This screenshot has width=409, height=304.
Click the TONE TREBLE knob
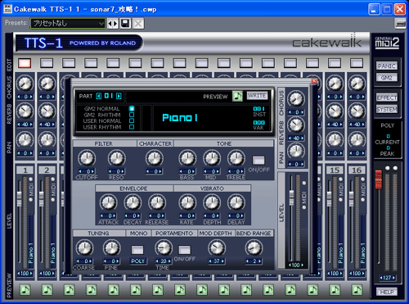click(236, 158)
